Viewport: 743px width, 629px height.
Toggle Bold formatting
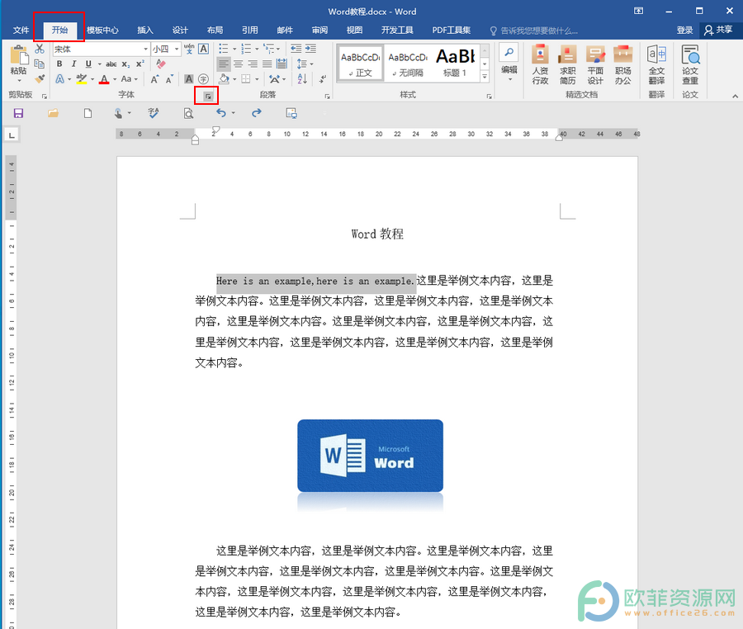click(59, 64)
